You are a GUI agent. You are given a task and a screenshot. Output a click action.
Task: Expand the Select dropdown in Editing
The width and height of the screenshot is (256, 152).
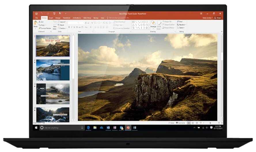point(181,28)
